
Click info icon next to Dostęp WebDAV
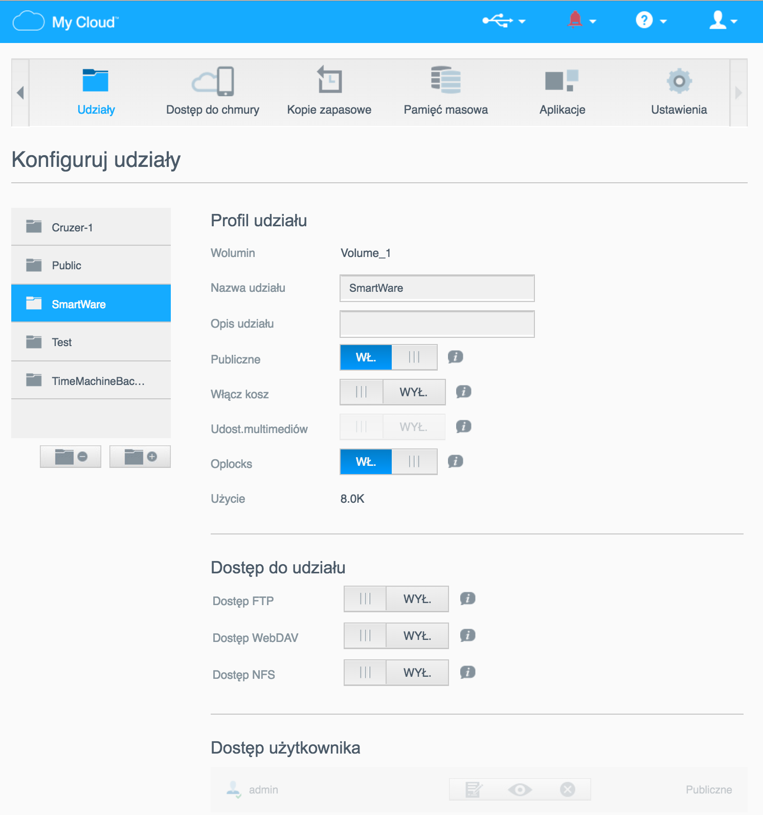tap(468, 635)
